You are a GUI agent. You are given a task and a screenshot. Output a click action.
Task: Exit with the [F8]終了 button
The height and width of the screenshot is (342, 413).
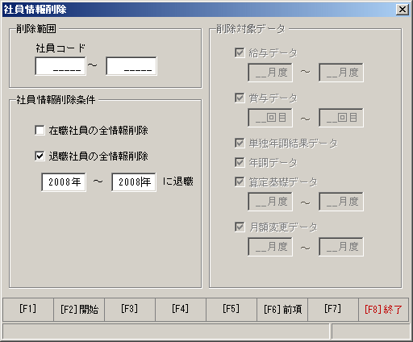[384, 309]
